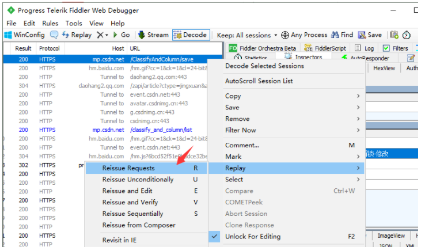The width and height of the screenshot is (421, 247).
Task: Choose Revisit in IE
Action: pos(147,240)
